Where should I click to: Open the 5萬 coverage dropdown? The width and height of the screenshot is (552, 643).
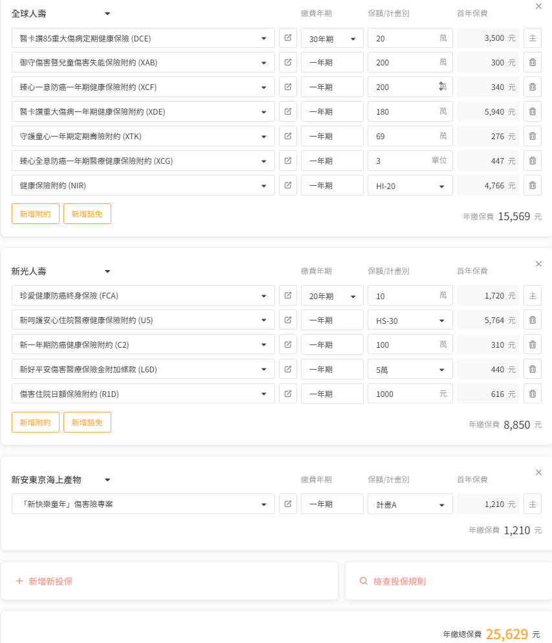pyautogui.click(x=410, y=370)
